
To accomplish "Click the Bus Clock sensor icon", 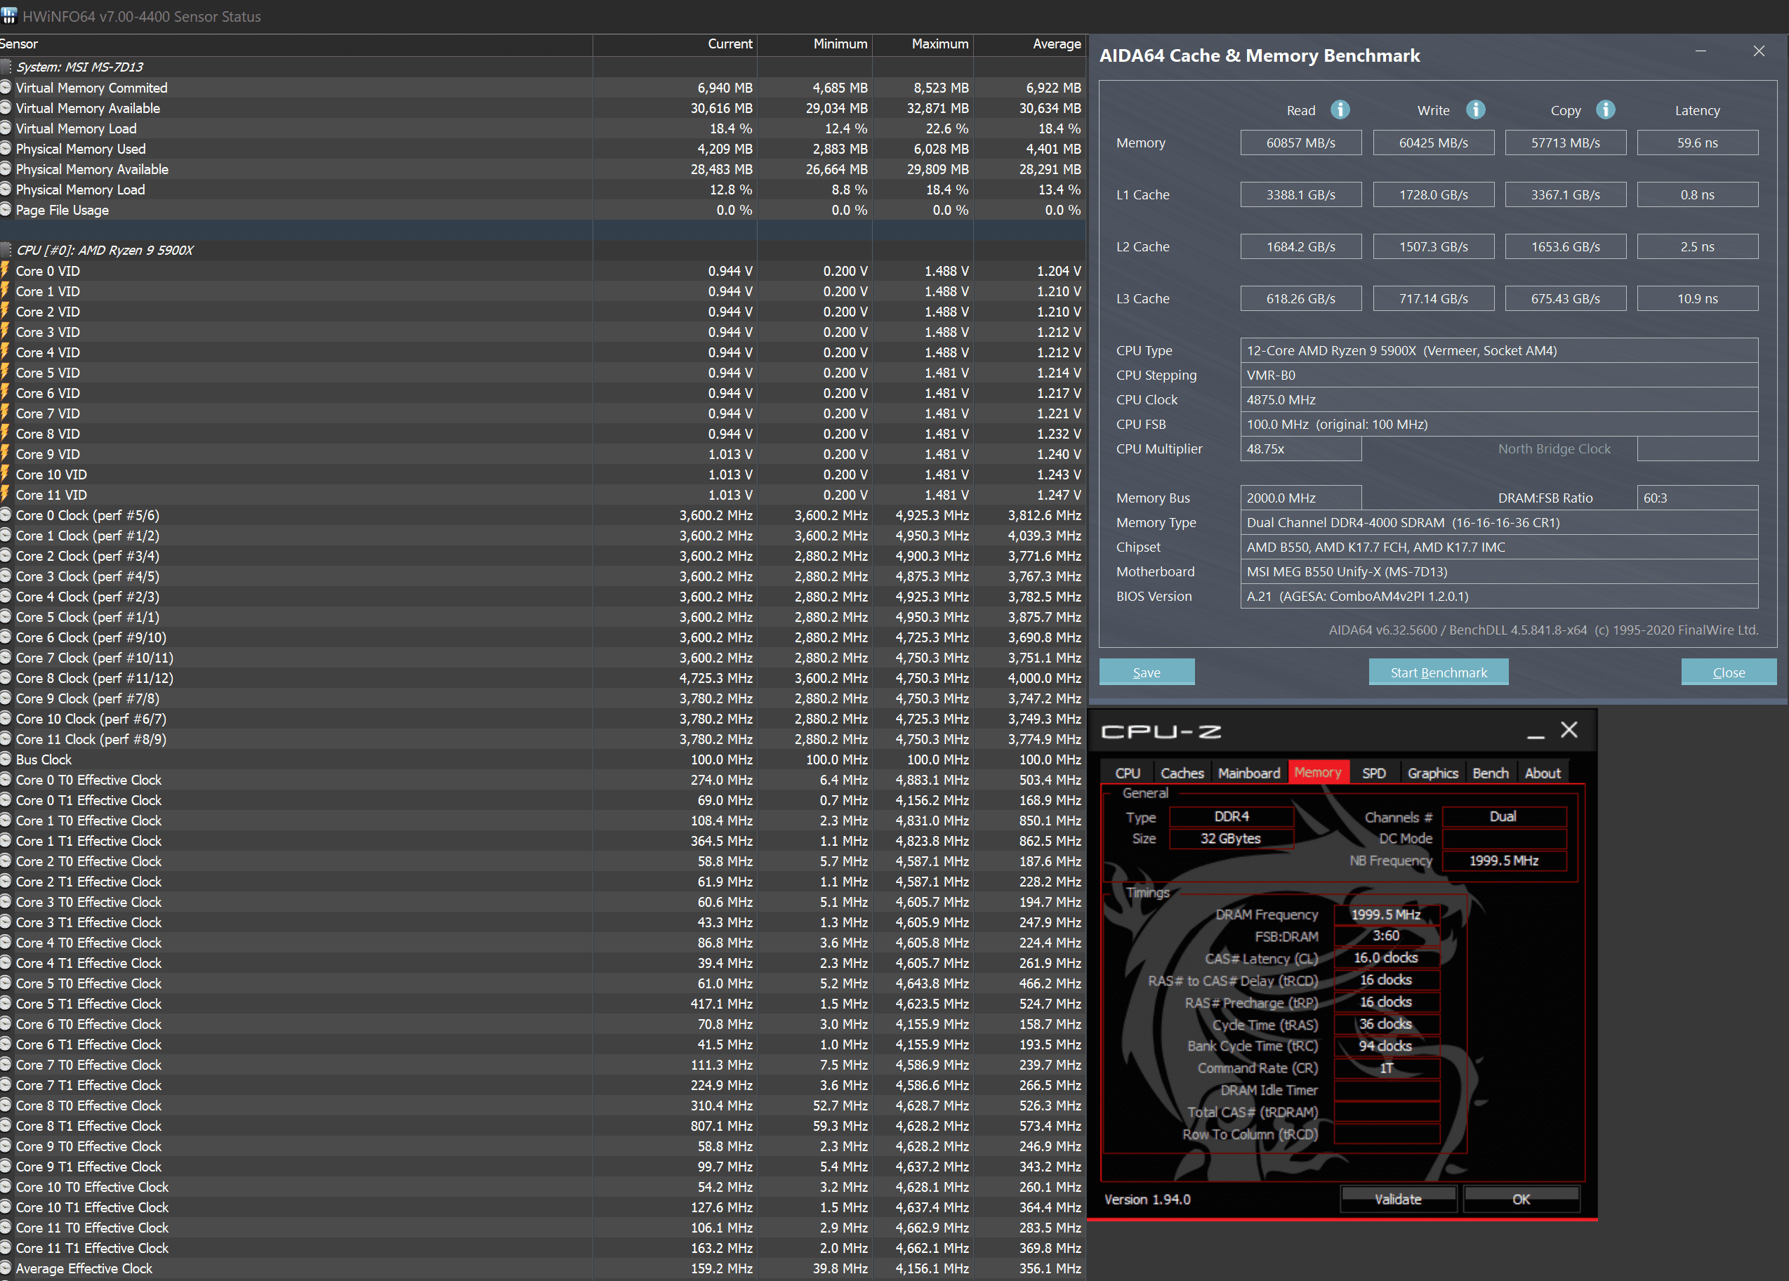I will [5, 759].
